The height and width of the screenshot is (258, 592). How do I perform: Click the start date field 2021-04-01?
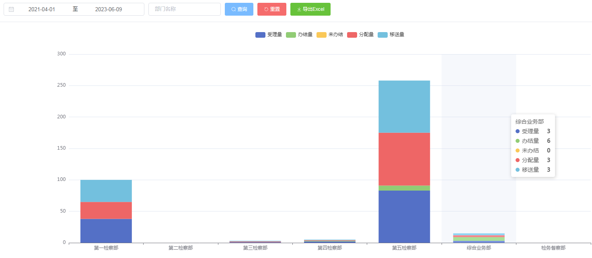[x=41, y=9]
